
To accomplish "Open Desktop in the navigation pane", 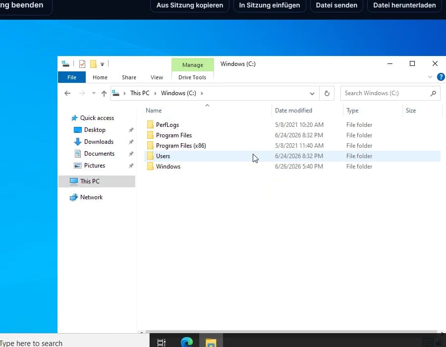I will pyautogui.click(x=95, y=130).
